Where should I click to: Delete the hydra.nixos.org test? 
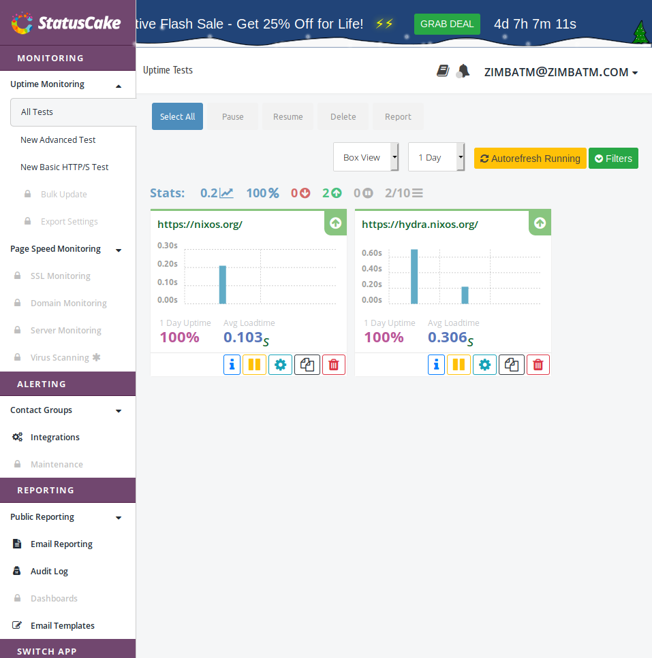pyautogui.click(x=538, y=364)
